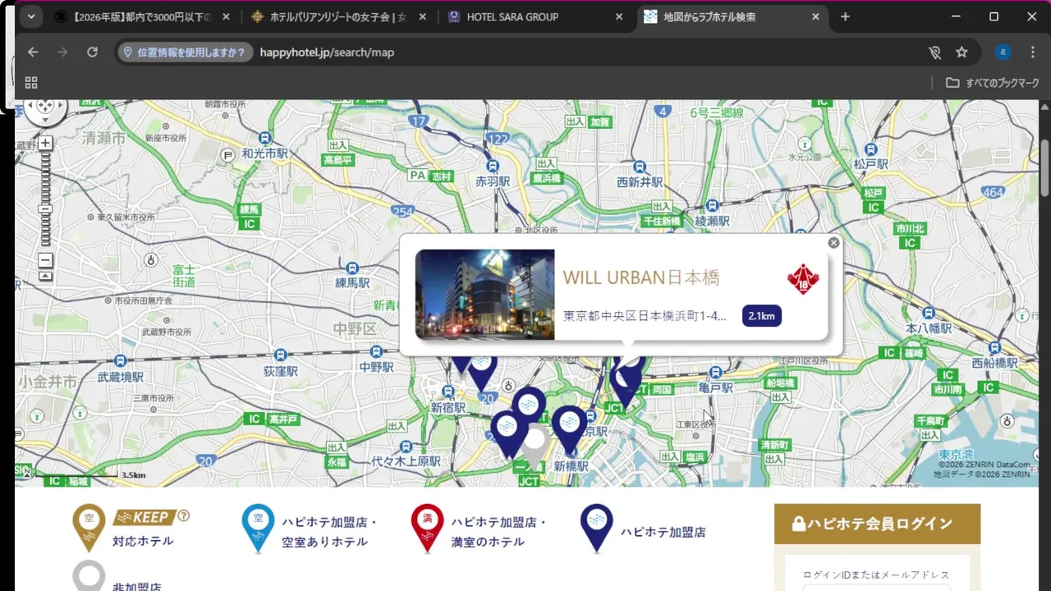Open the WILL URBAN日本橋 hotel title link
Viewport: 1051px width, 591px height.
(641, 277)
